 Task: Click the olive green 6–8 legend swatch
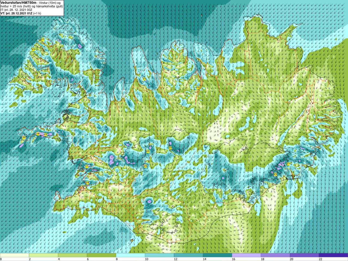click(101, 255)
